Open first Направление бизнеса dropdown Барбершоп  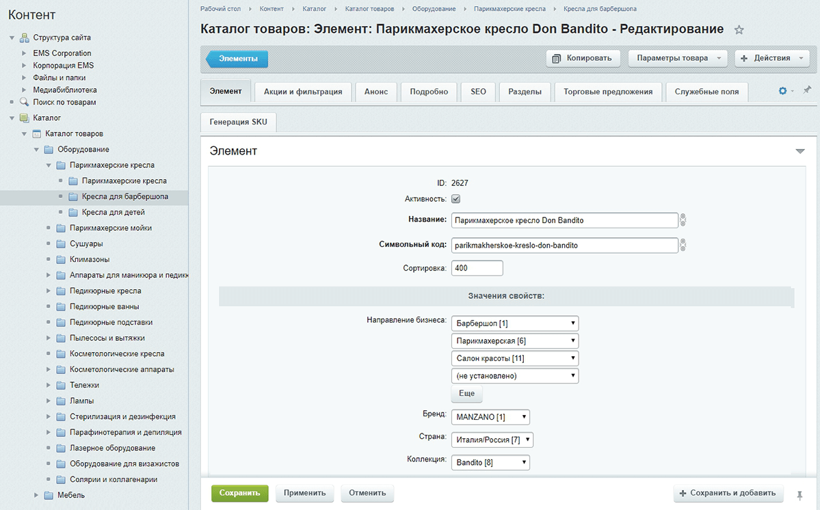(x=514, y=323)
